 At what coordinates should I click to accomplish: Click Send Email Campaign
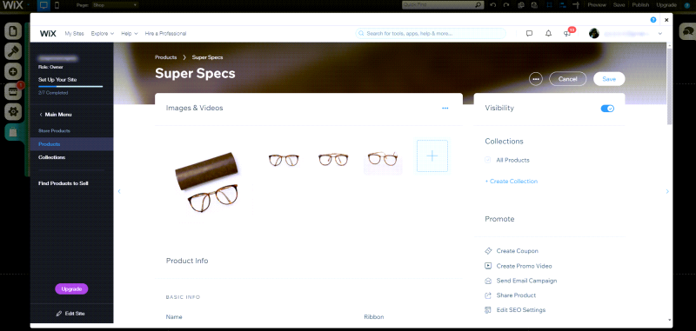click(520, 281)
